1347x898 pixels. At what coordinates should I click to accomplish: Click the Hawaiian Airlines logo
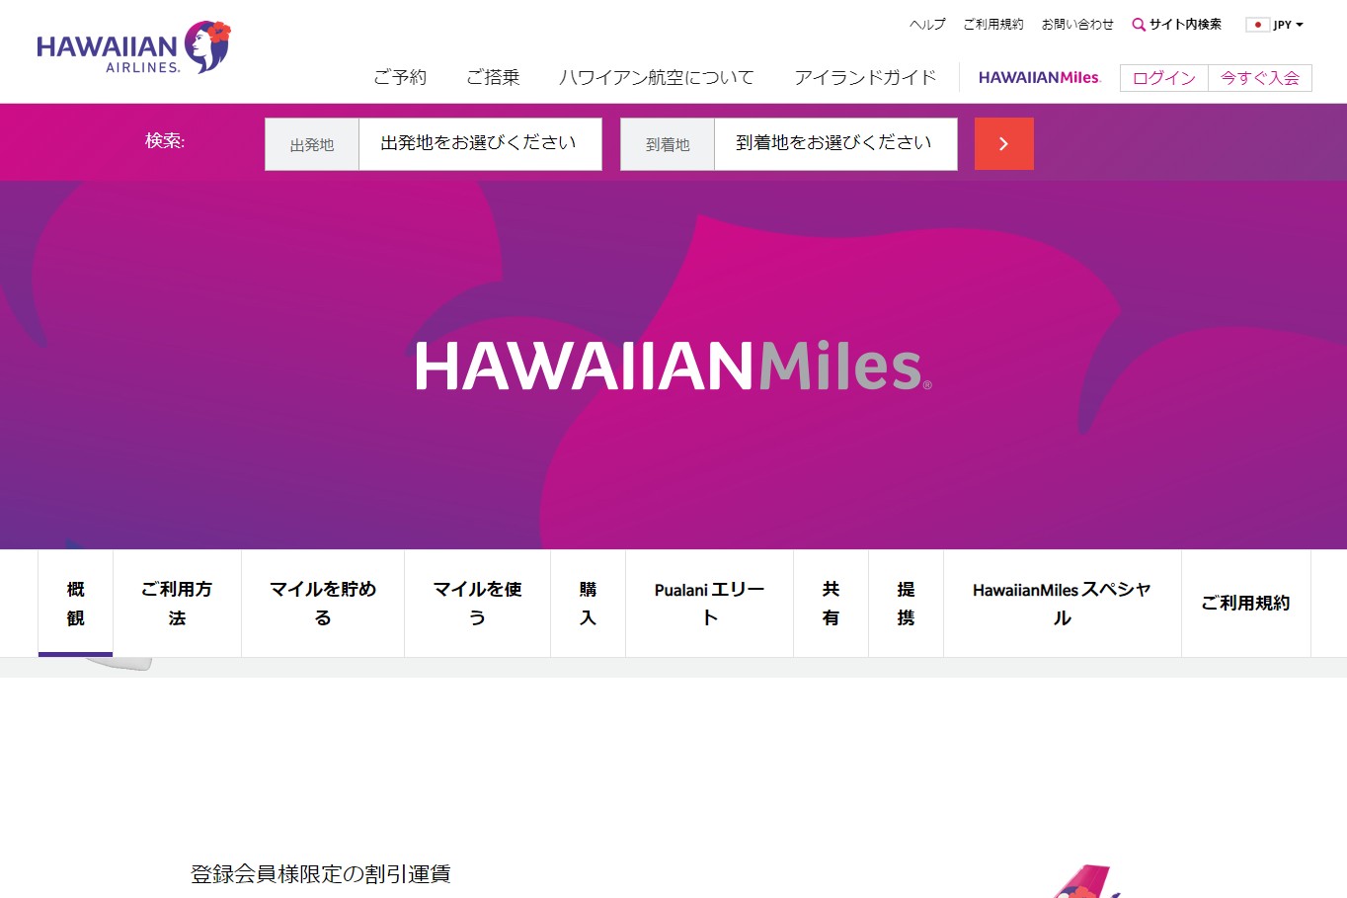[133, 48]
